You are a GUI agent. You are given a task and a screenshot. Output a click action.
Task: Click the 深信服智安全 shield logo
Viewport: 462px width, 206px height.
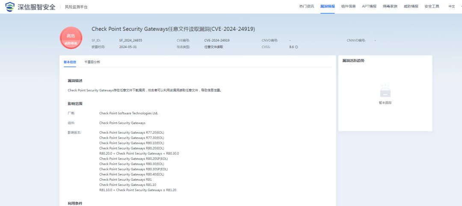(x=10, y=6)
